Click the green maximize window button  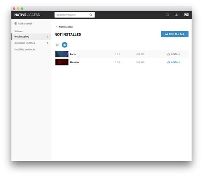point(22,9)
